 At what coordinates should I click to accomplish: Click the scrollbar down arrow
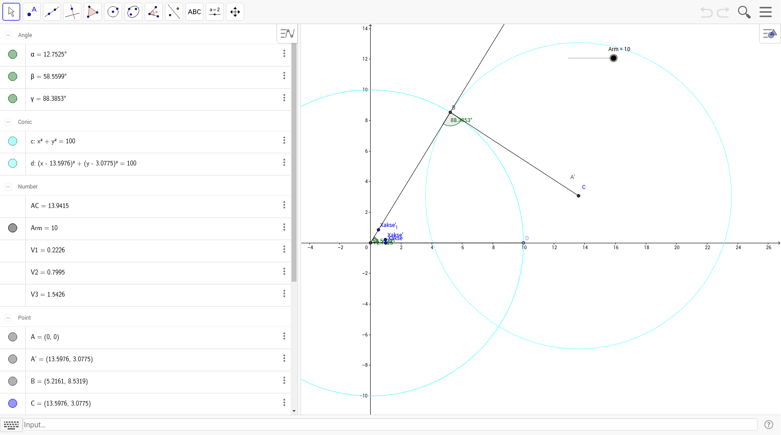click(294, 411)
